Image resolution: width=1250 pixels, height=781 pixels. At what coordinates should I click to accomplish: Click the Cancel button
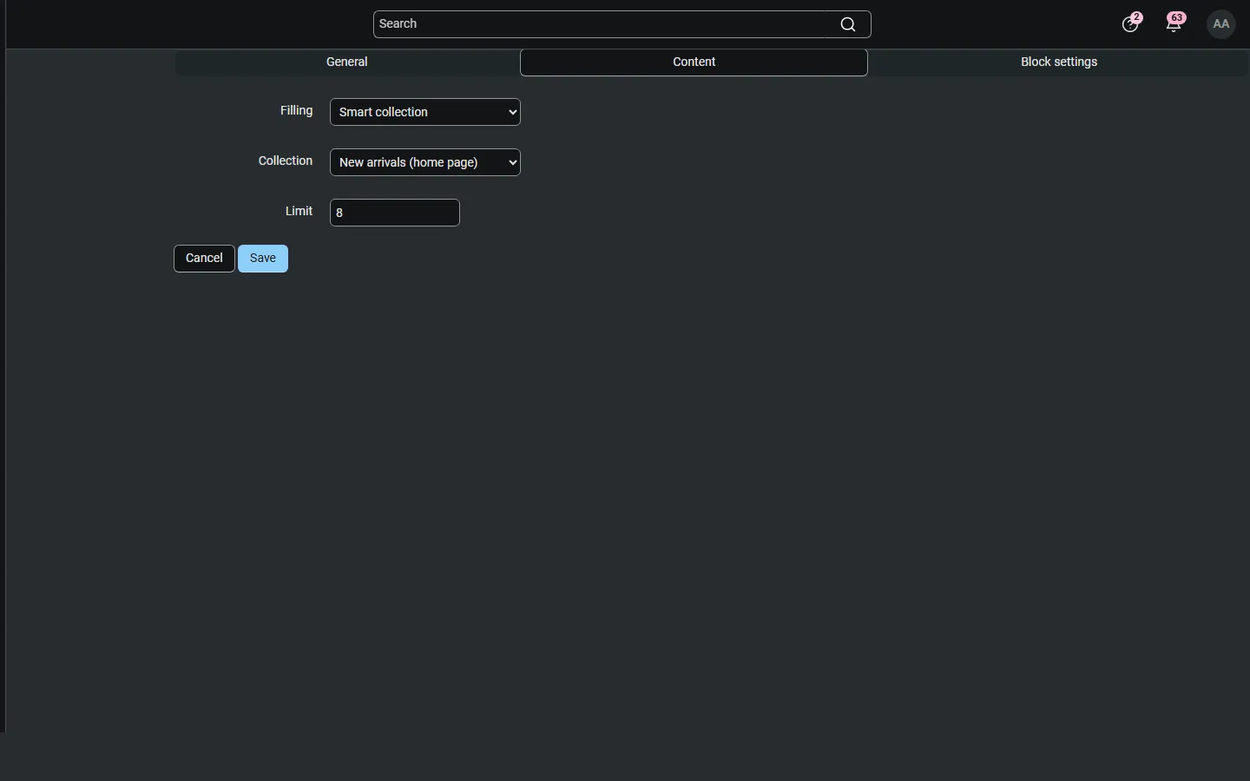(204, 259)
